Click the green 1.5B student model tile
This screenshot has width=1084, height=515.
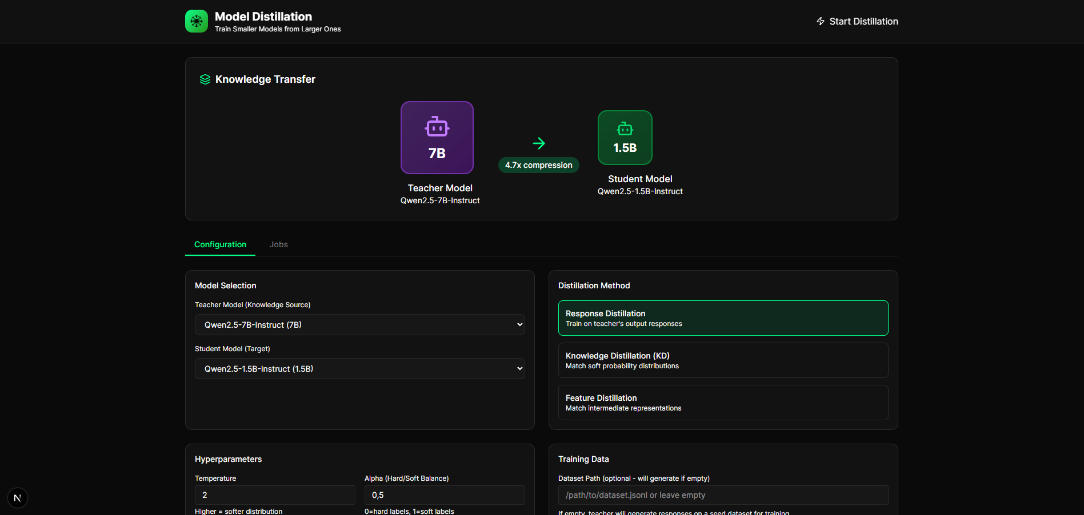pos(625,138)
